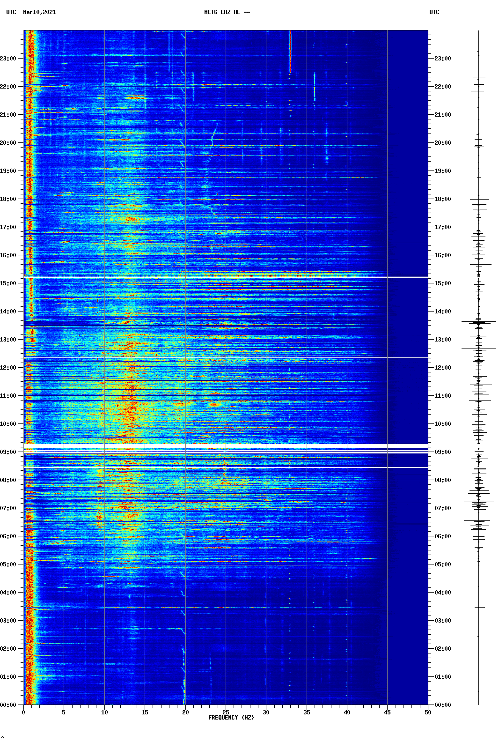Screen dimensions: 499x742
Task: Click the thick white data gap band above 09:00
Action: point(225,445)
